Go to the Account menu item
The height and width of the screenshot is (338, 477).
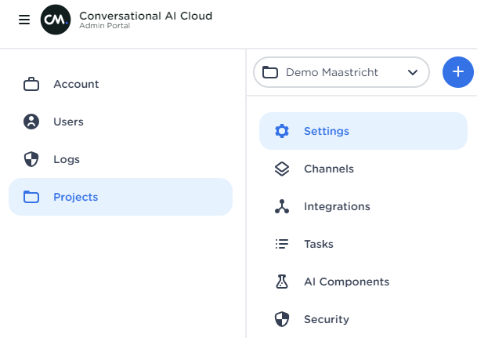[76, 84]
